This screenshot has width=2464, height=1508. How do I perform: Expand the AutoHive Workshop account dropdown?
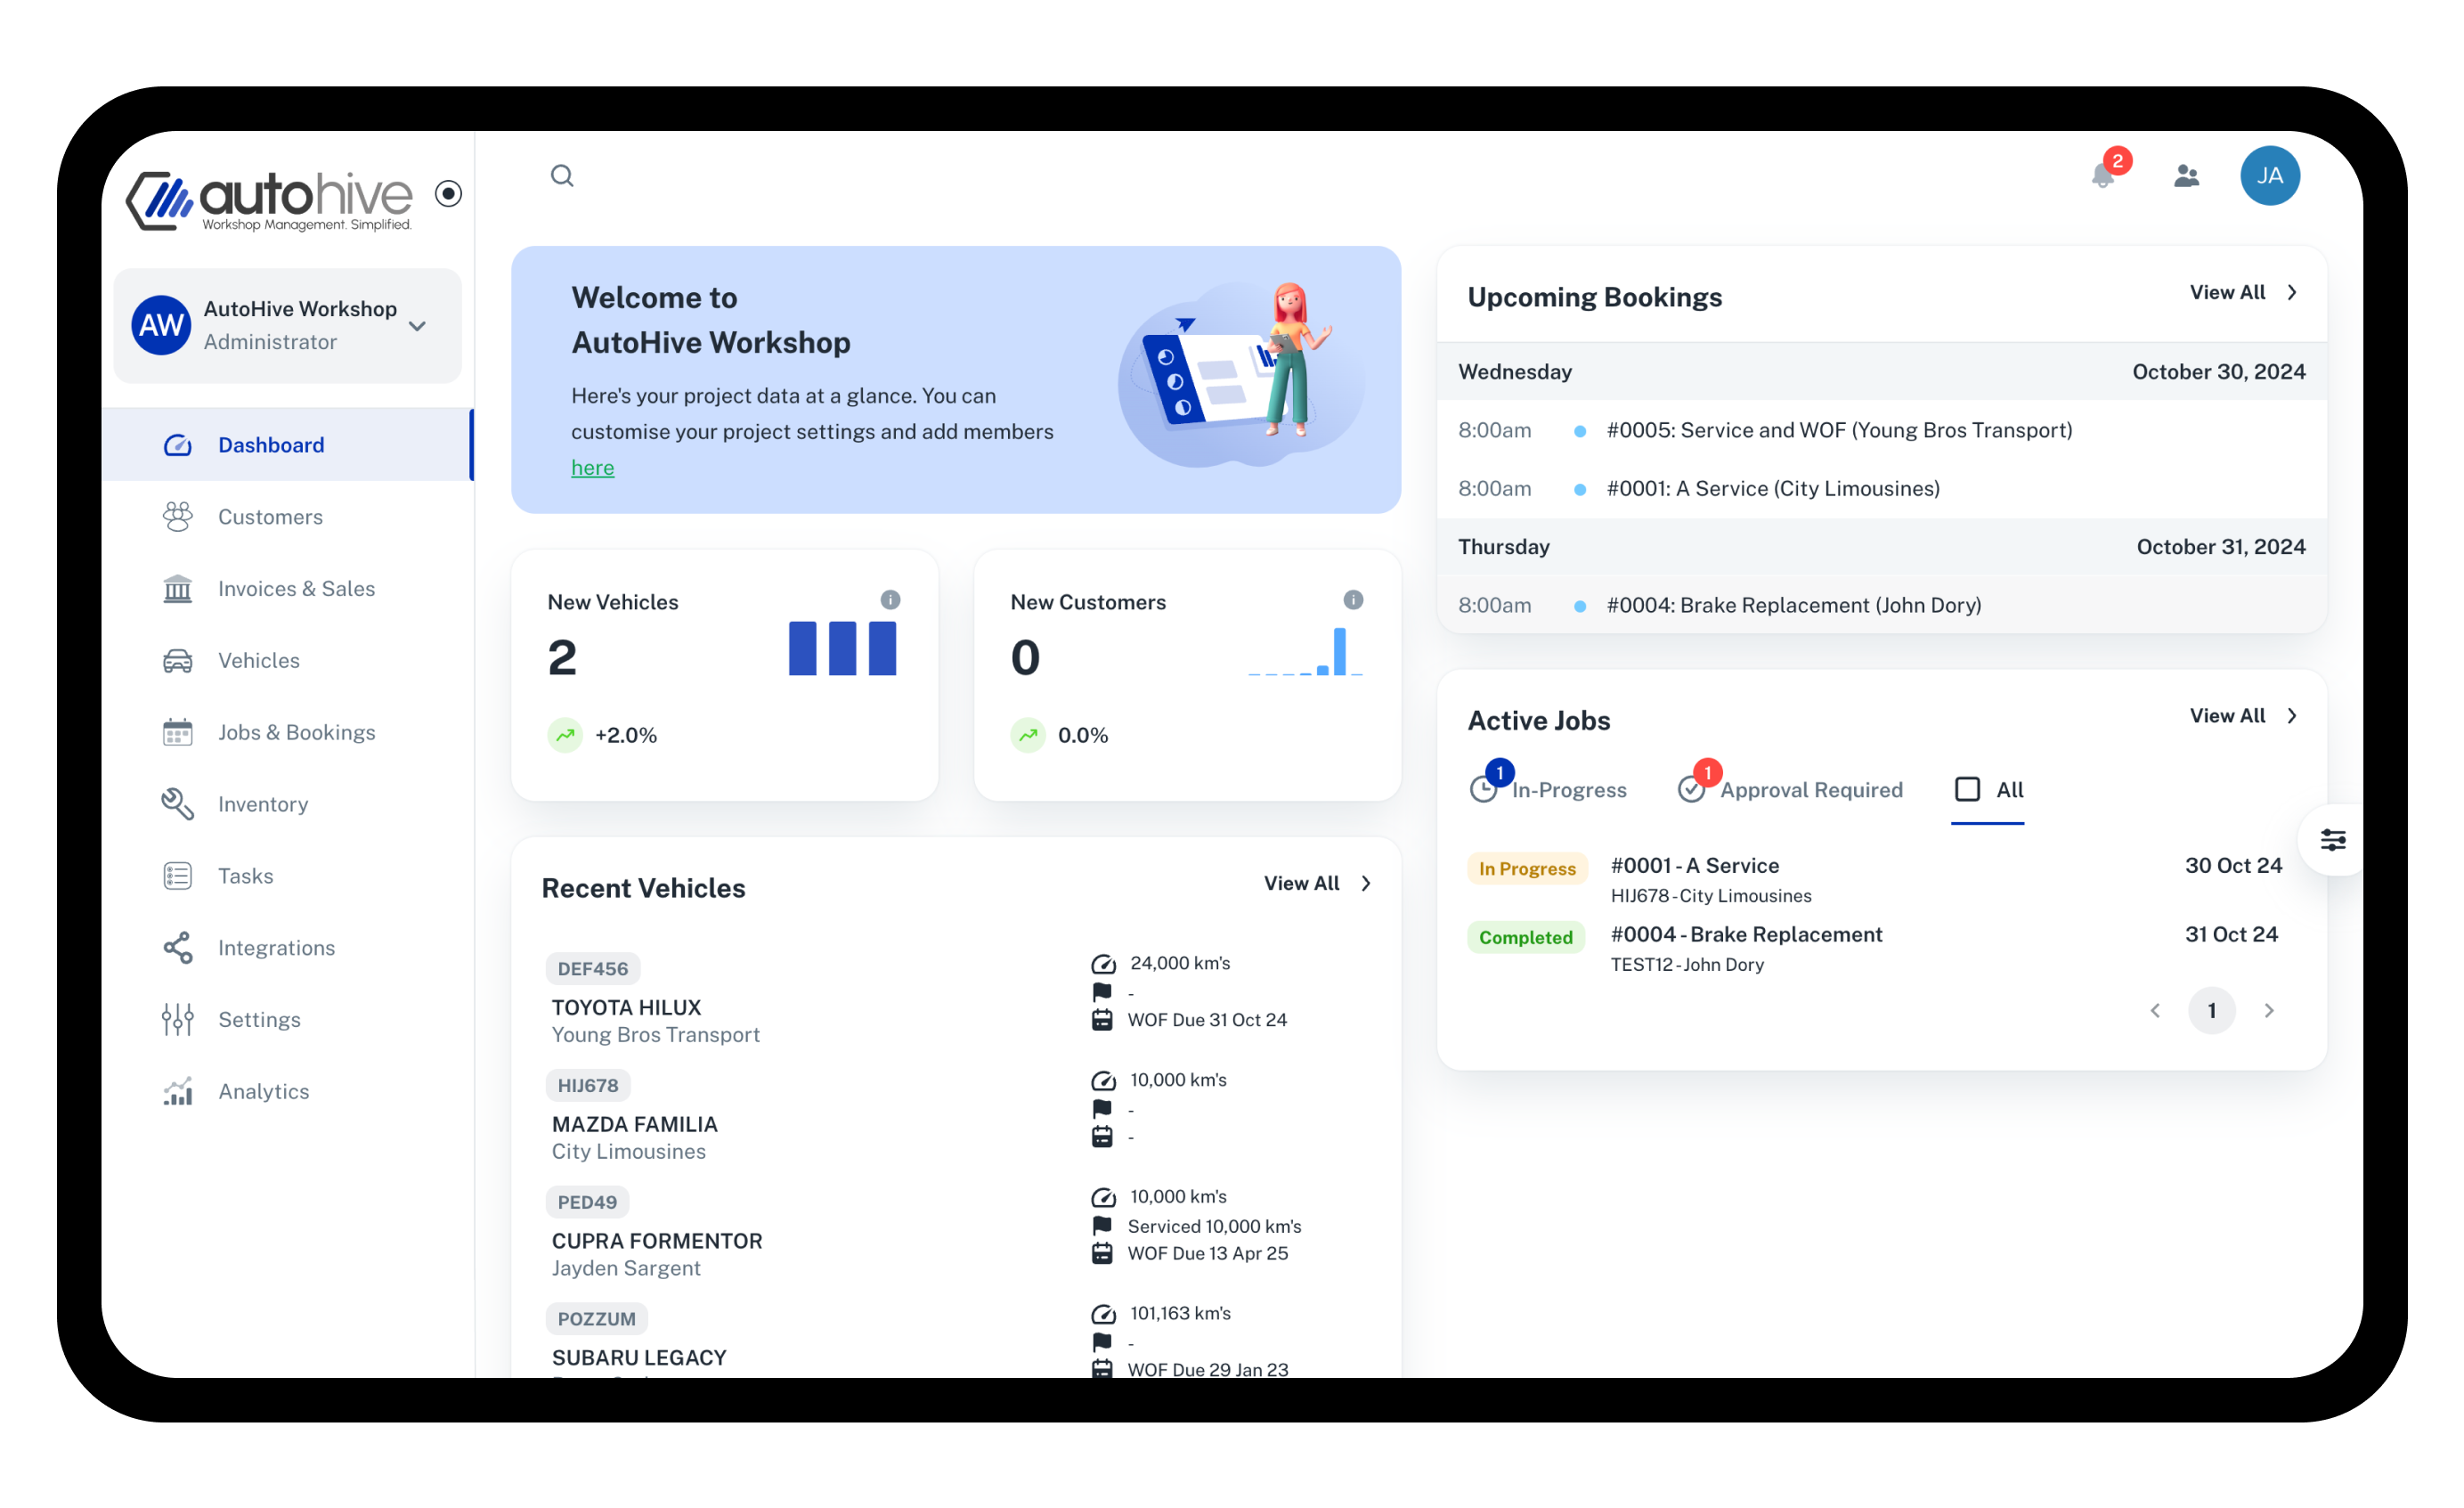point(417,325)
